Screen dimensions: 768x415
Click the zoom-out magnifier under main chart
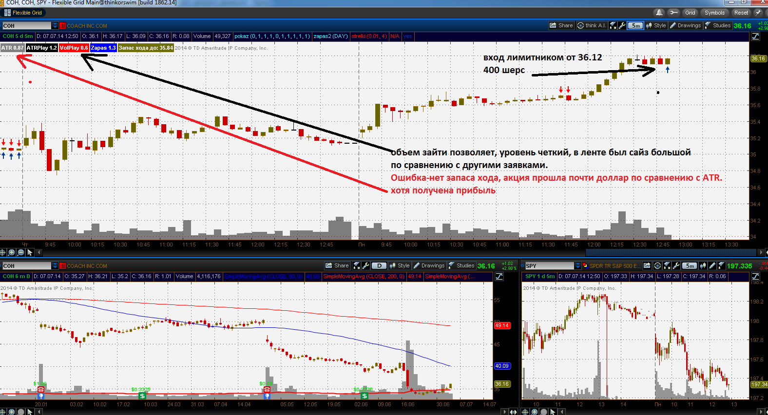click(20, 252)
